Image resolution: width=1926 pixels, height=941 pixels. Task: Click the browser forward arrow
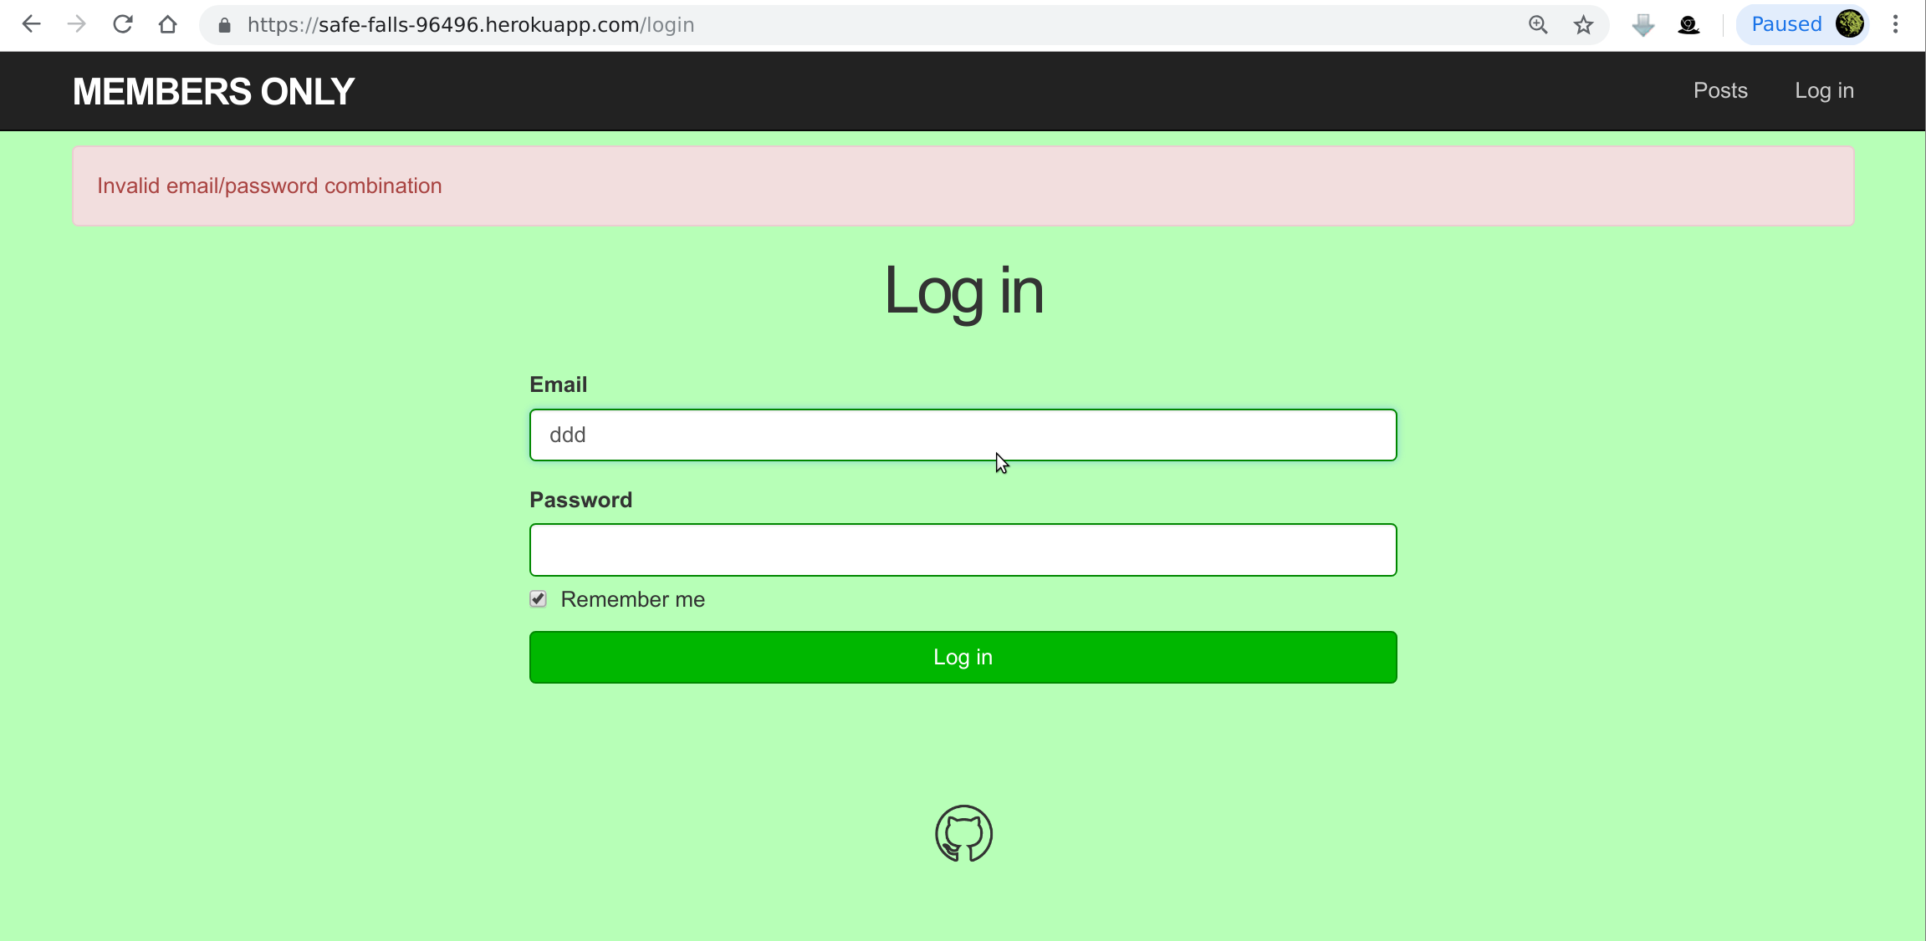[76, 24]
